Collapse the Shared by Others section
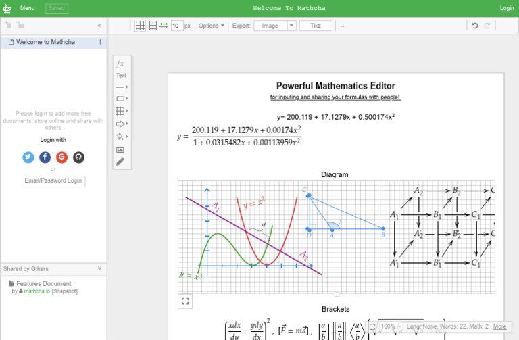 (x=99, y=268)
